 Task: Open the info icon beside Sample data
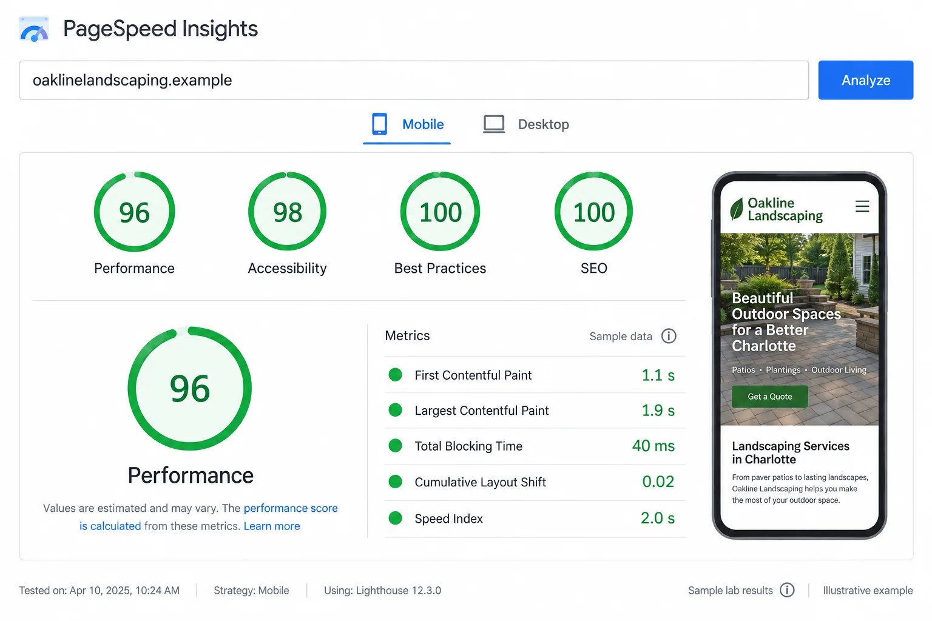[x=669, y=336]
